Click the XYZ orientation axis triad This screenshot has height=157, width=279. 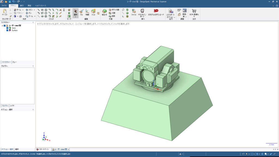point(46,137)
